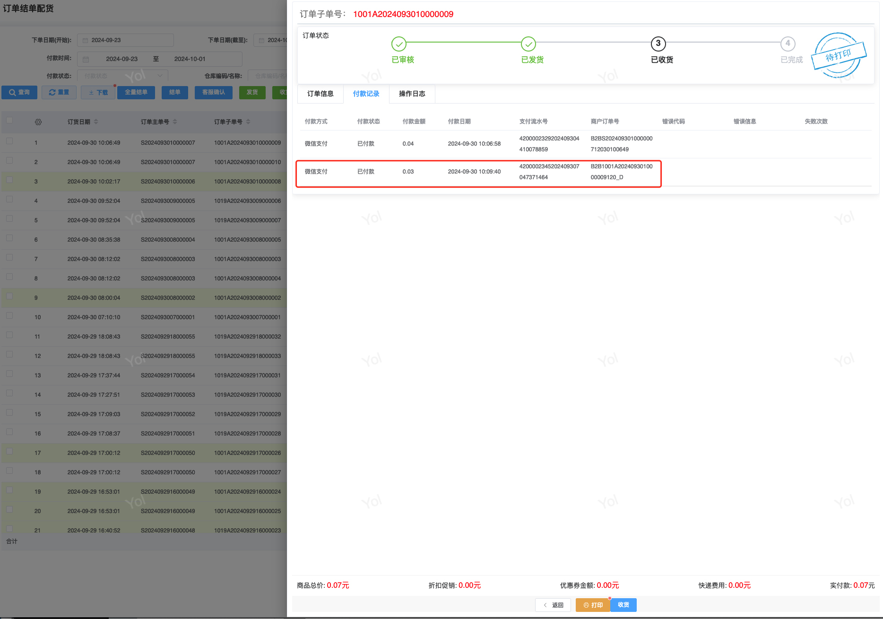Image resolution: width=883 pixels, height=619 pixels.
Task: Click the 已审核 green checkmark step icon
Action: [x=399, y=44]
